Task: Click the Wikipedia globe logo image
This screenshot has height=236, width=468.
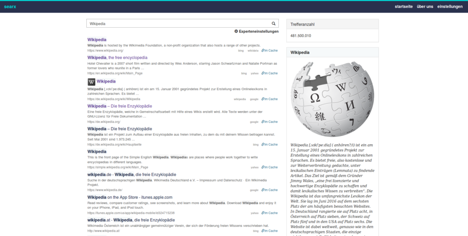Action: (x=332, y=99)
